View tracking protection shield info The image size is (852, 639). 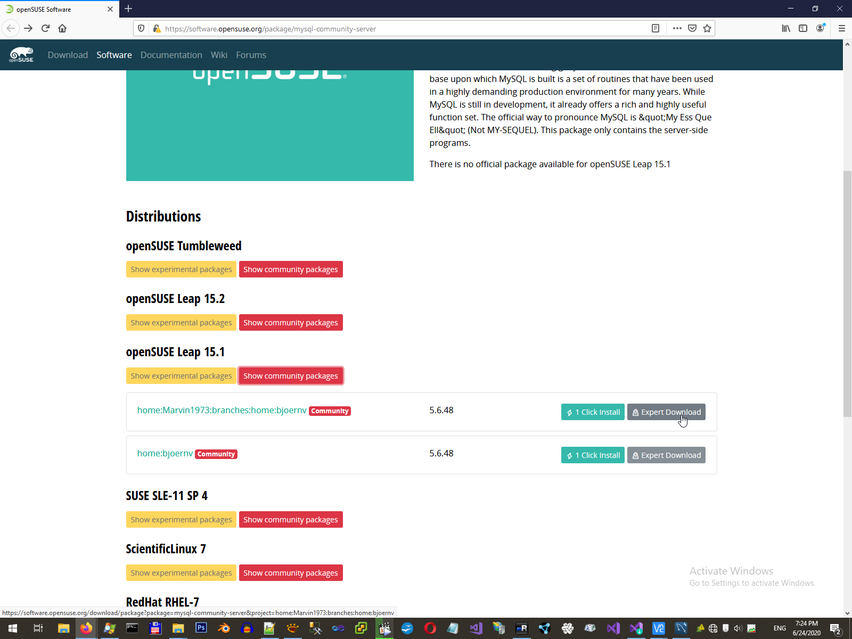pyautogui.click(x=141, y=28)
